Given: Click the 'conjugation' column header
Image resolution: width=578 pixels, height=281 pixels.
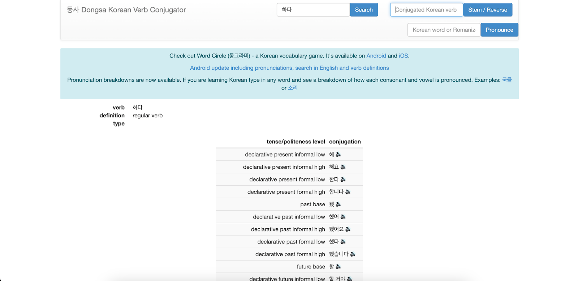Looking at the screenshot, I should coord(345,142).
